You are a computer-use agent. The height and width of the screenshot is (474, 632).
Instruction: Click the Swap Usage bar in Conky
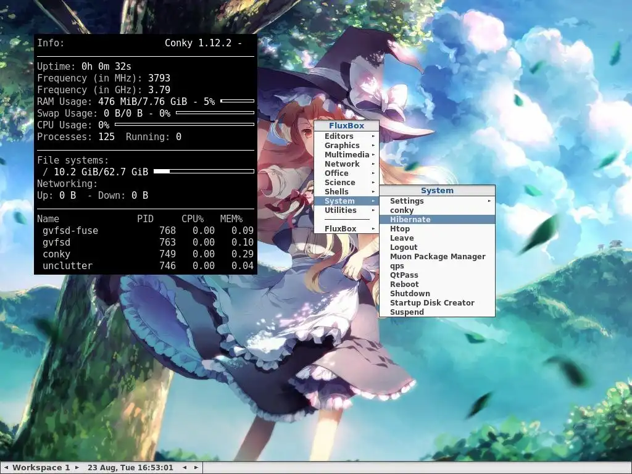[215, 113]
